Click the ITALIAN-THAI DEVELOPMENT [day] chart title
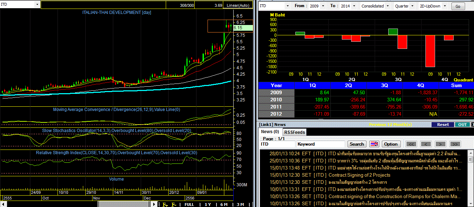This screenshot has height=207, width=474. point(117,12)
